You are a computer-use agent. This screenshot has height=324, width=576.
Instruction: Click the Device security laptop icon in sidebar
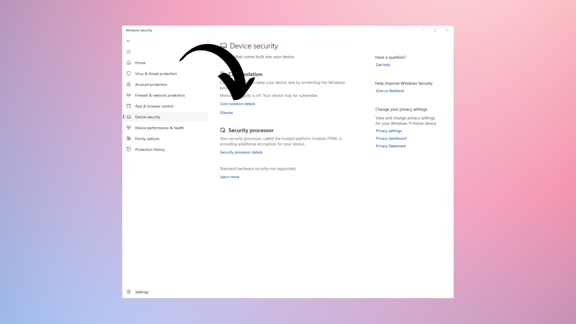129,117
